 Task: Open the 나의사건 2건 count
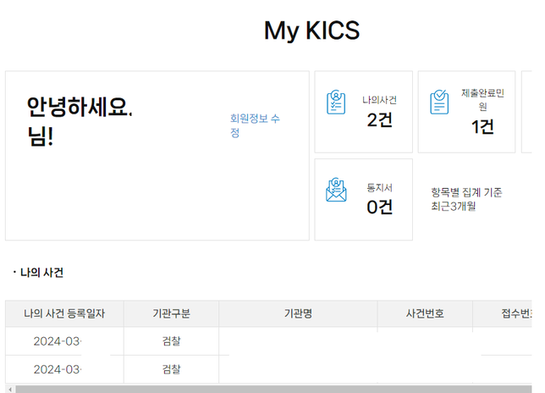pyautogui.click(x=379, y=120)
